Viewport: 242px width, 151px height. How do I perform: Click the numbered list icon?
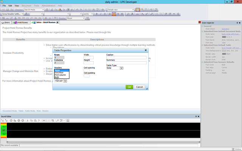[157, 14]
